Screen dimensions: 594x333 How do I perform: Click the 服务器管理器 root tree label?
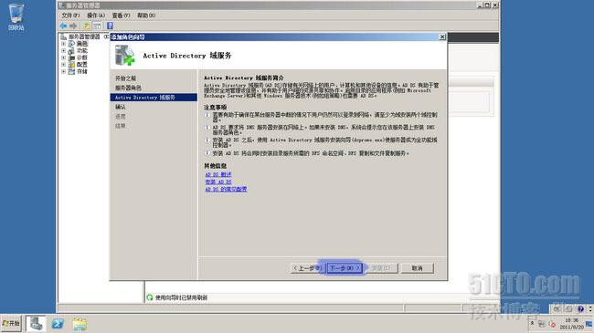pyautogui.click(x=84, y=36)
